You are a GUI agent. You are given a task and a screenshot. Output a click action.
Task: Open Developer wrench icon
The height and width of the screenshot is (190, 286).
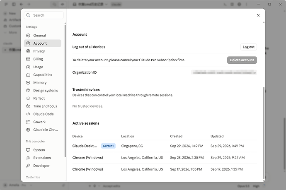28,166
